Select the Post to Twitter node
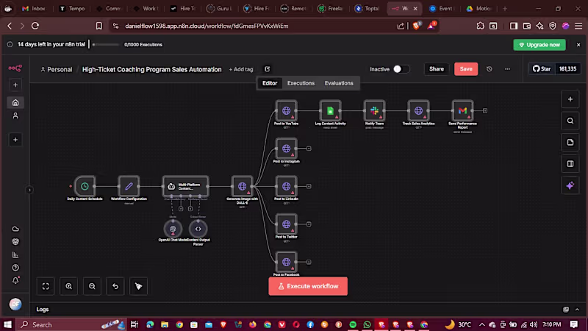588x331 pixels. (x=286, y=224)
